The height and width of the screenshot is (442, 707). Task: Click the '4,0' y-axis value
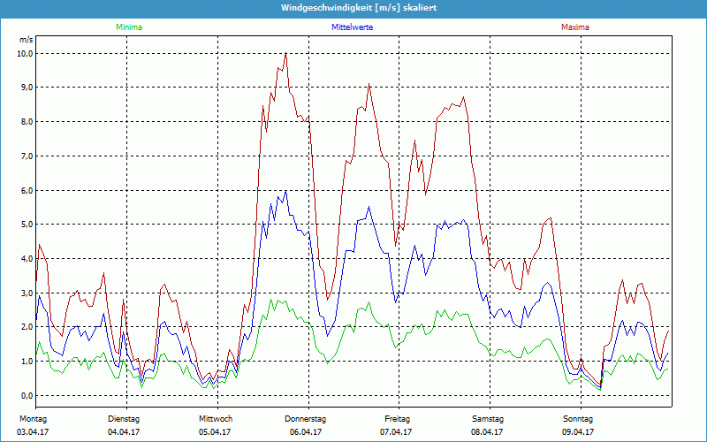click(x=27, y=259)
